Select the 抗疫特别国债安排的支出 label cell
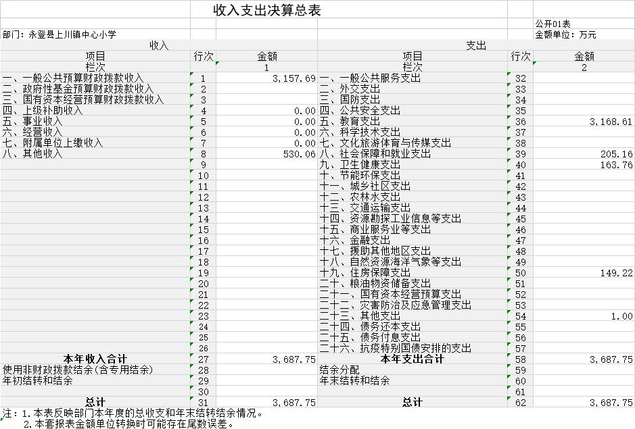Viewport: 635px width, 429px height. pyautogui.click(x=396, y=349)
